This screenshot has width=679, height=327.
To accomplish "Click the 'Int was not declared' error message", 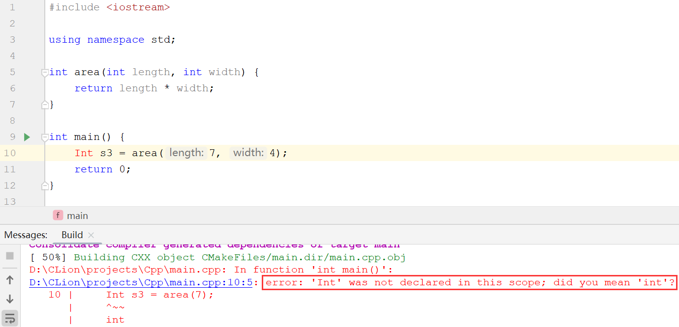I will coord(470,282).
